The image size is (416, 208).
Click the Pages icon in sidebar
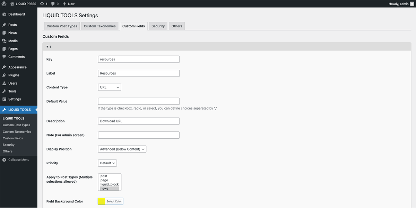click(4, 49)
